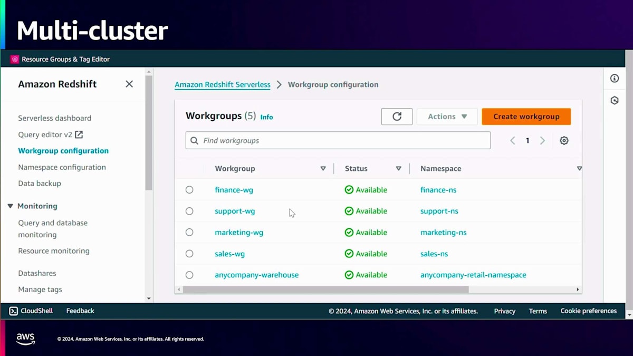Click the page number 1 indicator
This screenshot has height=356, width=633.
click(x=527, y=141)
